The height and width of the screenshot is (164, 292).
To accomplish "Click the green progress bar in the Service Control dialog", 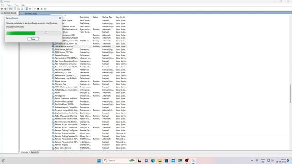I will [x=33, y=33].
